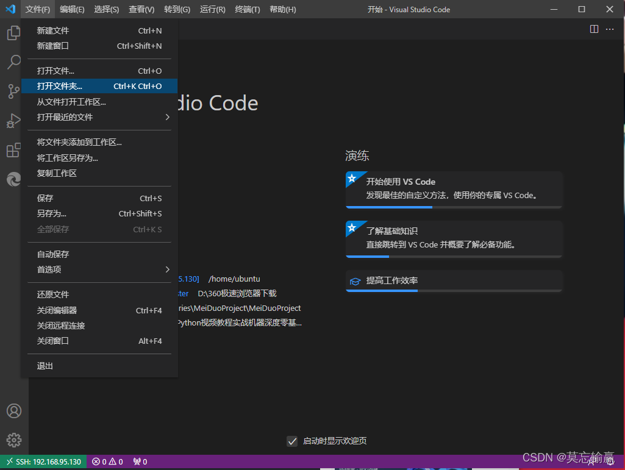Open the Run and Debug view
The image size is (625, 470).
point(13,121)
